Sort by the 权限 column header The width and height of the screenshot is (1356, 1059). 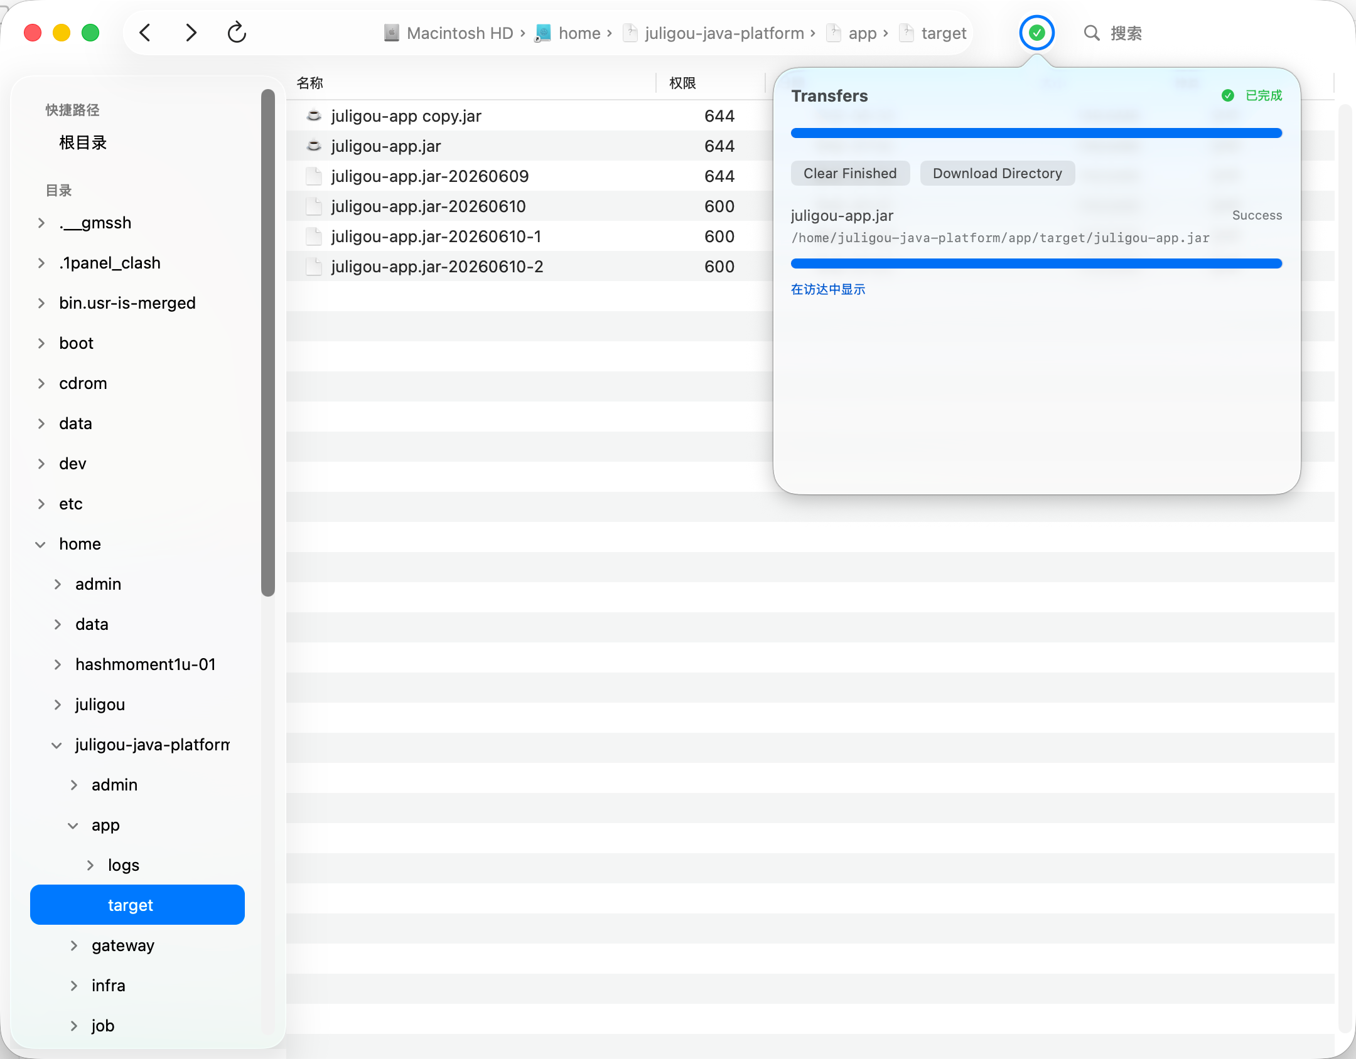pyautogui.click(x=682, y=83)
